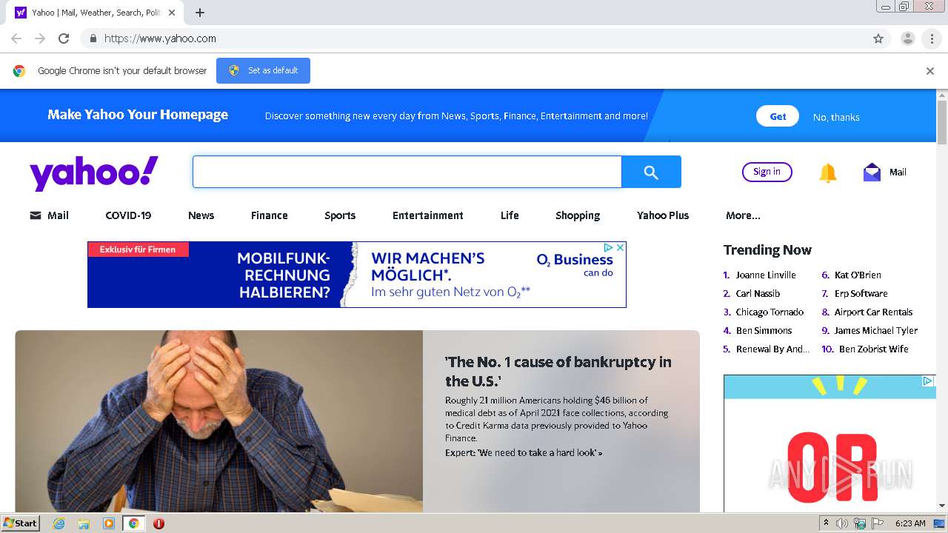
Task: Click the Sign in button
Action: (767, 172)
